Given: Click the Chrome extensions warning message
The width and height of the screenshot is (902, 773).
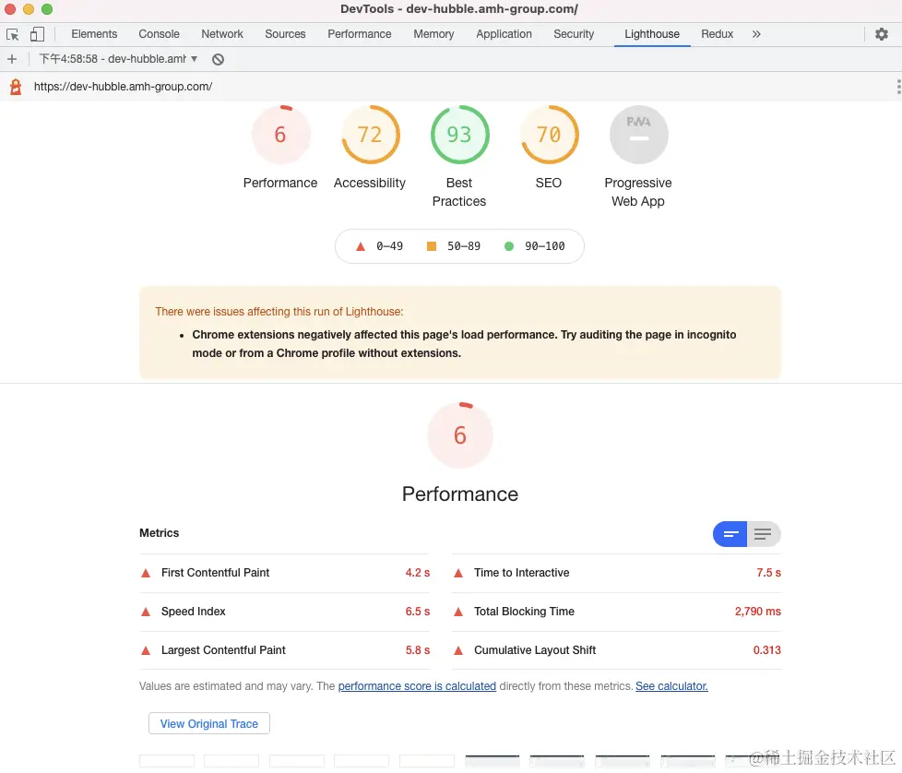Looking at the screenshot, I should (x=464, y=344).
